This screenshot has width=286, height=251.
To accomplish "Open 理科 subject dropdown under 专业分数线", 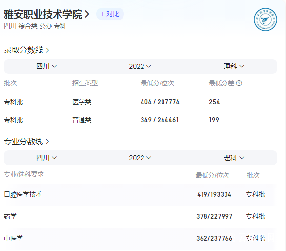I will (234, 158).
